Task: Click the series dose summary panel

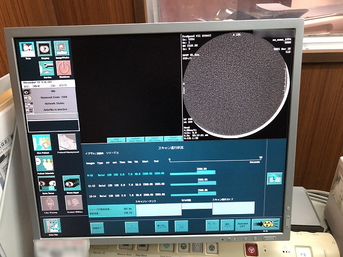Action: 112,210
